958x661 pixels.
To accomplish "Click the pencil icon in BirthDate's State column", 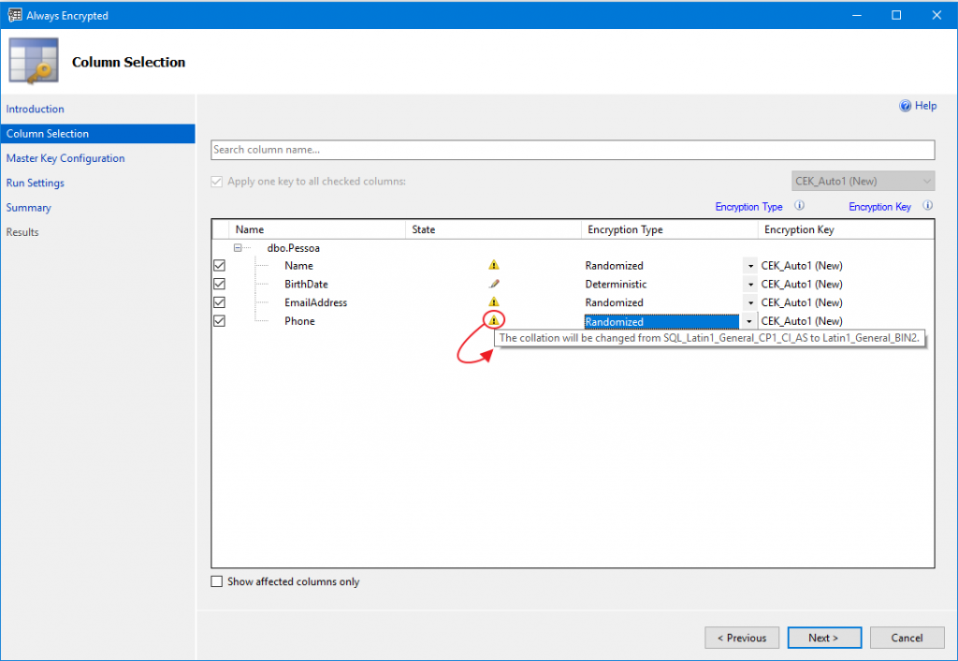I will [x=493, y=284].
